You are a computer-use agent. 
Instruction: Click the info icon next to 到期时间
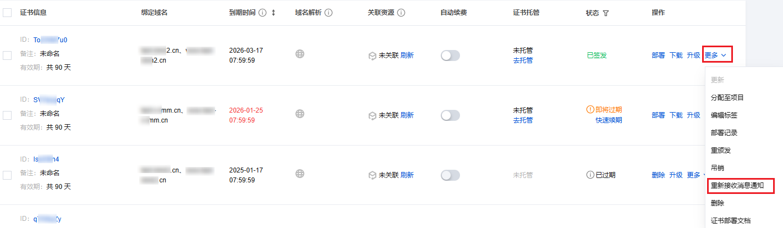tap(262, 13)
